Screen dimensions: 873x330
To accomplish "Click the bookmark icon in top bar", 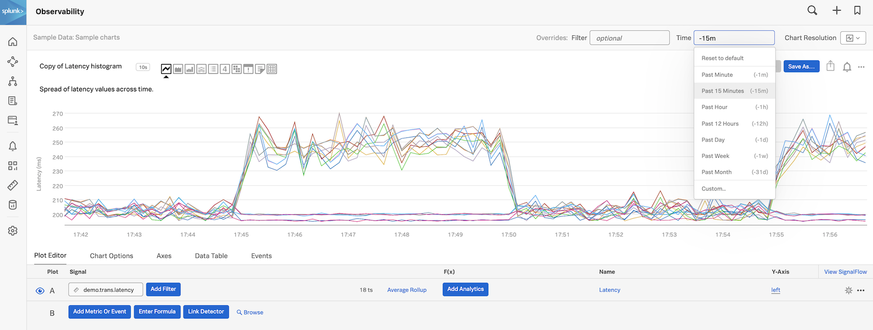I will pos(857,11).
